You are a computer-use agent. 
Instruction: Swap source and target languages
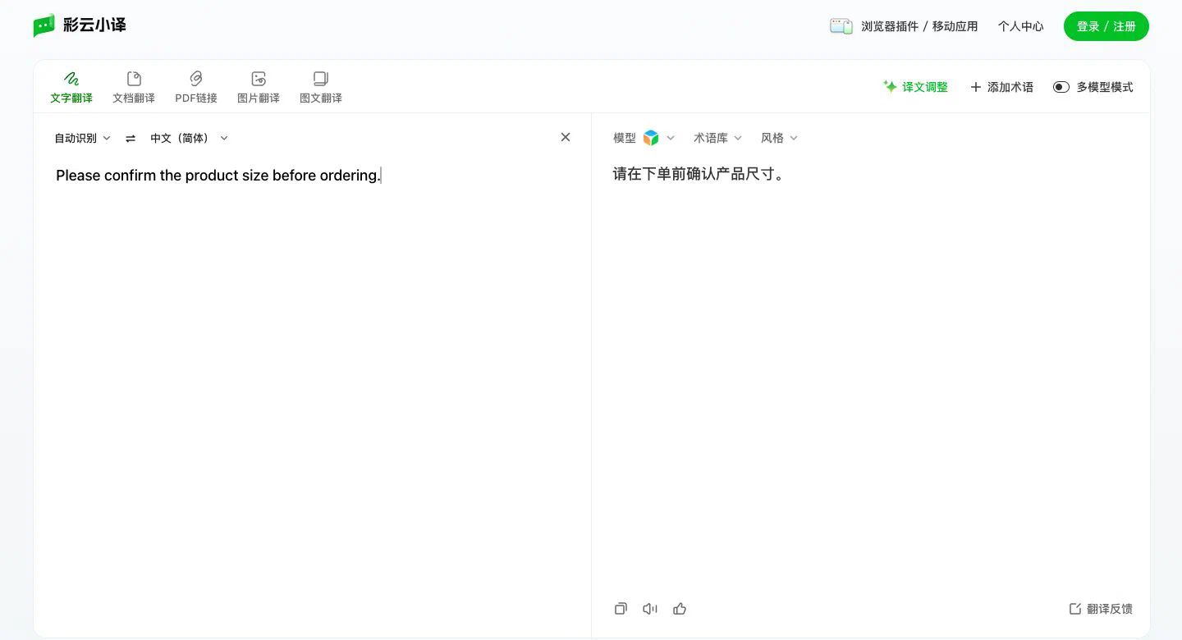coord(131,139)
